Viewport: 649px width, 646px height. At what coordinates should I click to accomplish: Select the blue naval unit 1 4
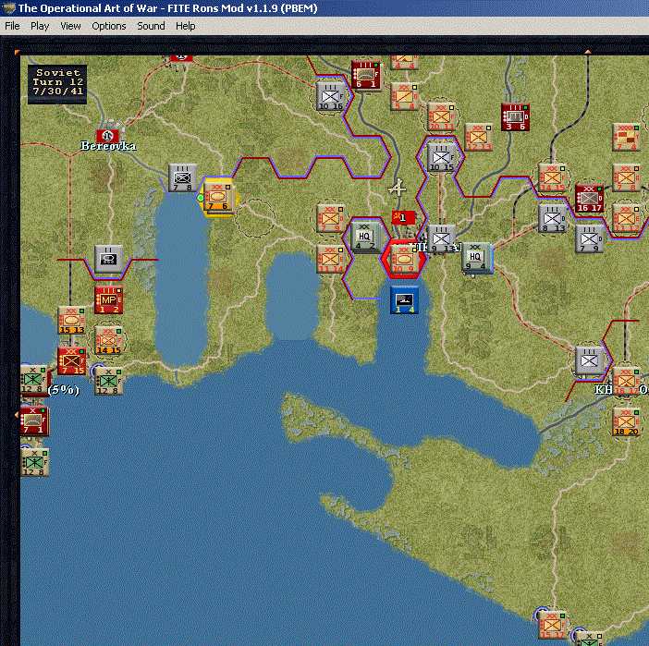(404, 299)
